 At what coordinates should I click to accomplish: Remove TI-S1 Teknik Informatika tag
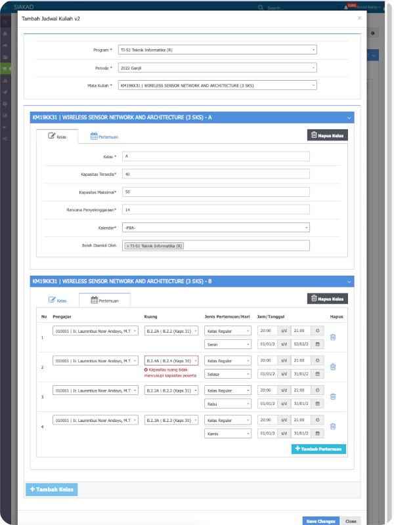tap(128, 246)
